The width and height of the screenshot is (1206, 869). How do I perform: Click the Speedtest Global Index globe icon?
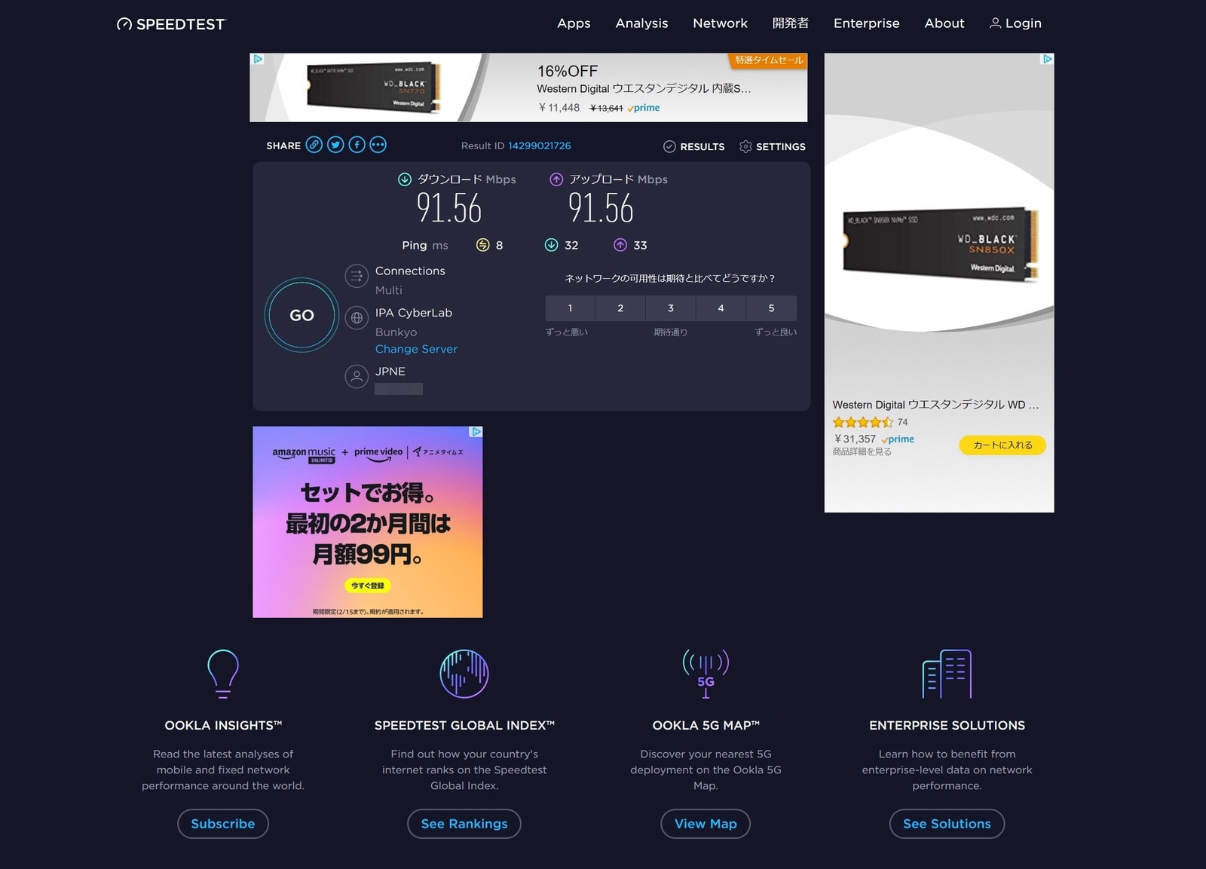pos(464,674)
